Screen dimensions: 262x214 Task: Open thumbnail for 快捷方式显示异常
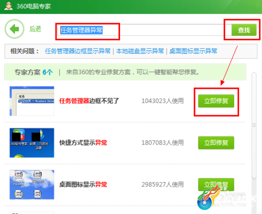point(32,143)
